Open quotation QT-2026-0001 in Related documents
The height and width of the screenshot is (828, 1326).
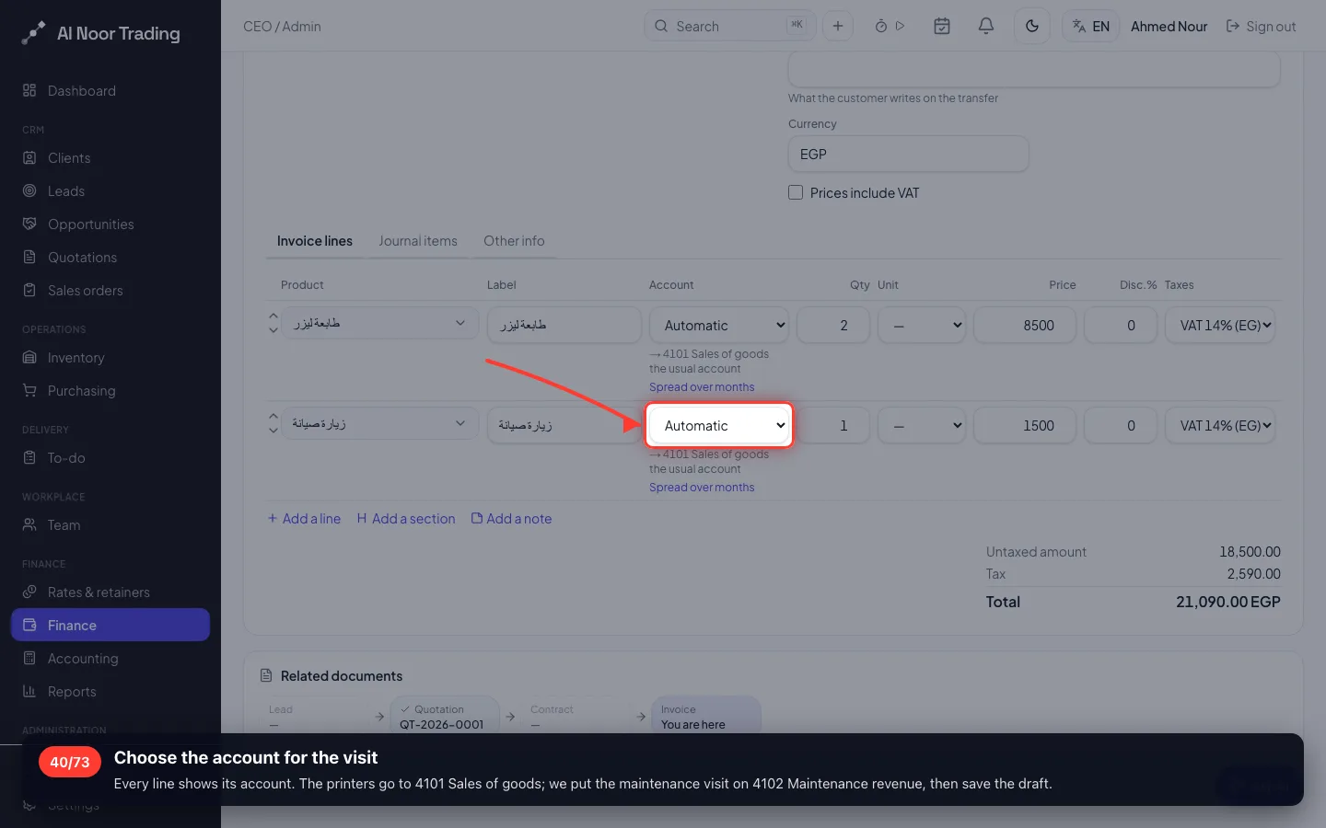(x=445, y=717)
